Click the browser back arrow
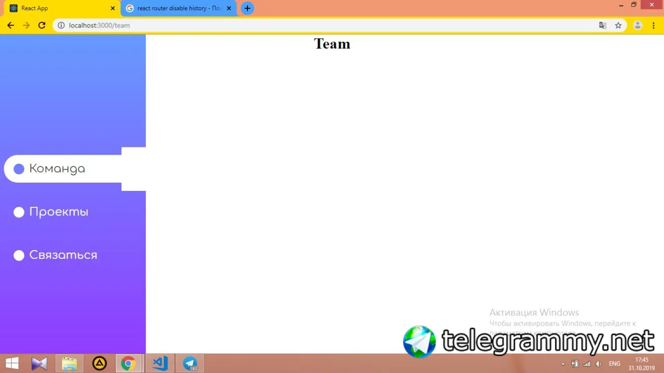This screenshot has height=373, width=664. pyautogui.click(x=10, y=25)
